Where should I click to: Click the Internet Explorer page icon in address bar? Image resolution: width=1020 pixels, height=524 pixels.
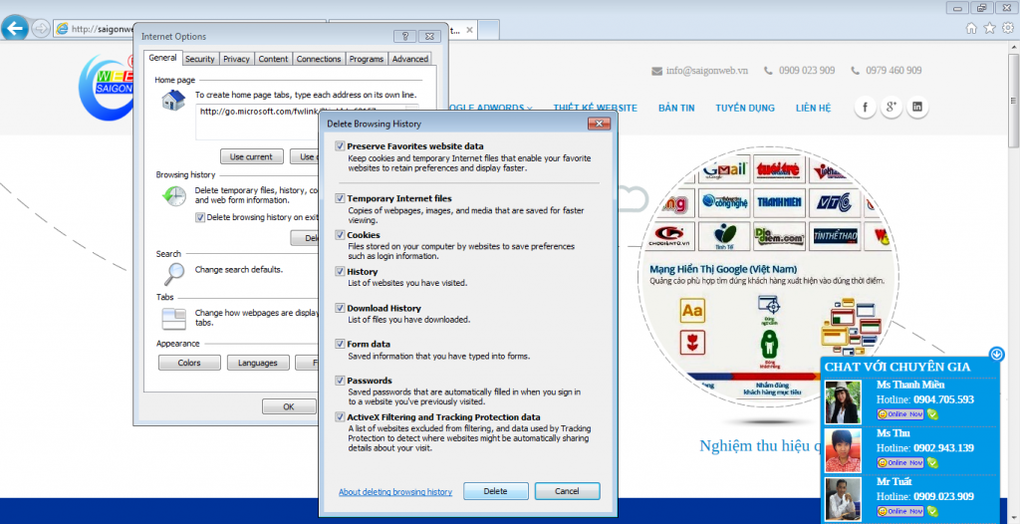pyautogui.click(x=62, y=29)
